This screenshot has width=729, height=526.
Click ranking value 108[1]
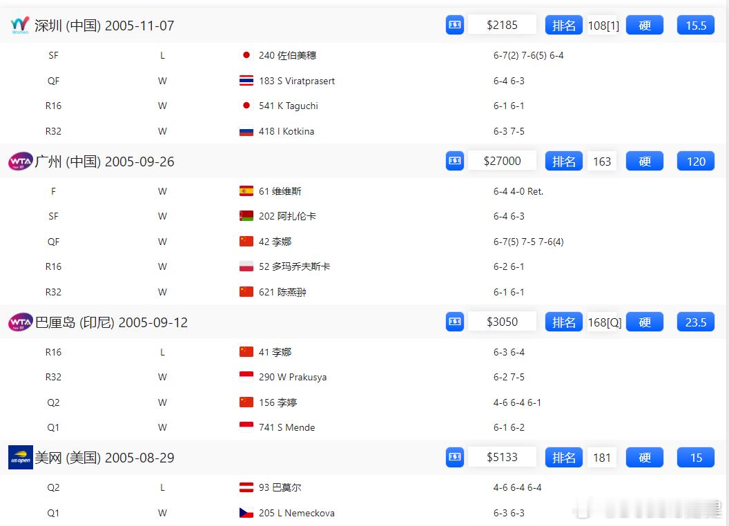[603, 26]
